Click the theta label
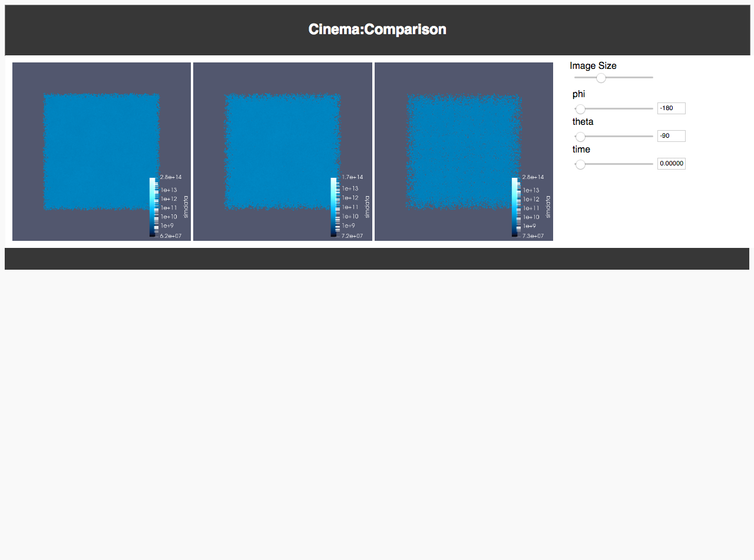This screenshot has width=754, height=560. [x=583, y=121]
